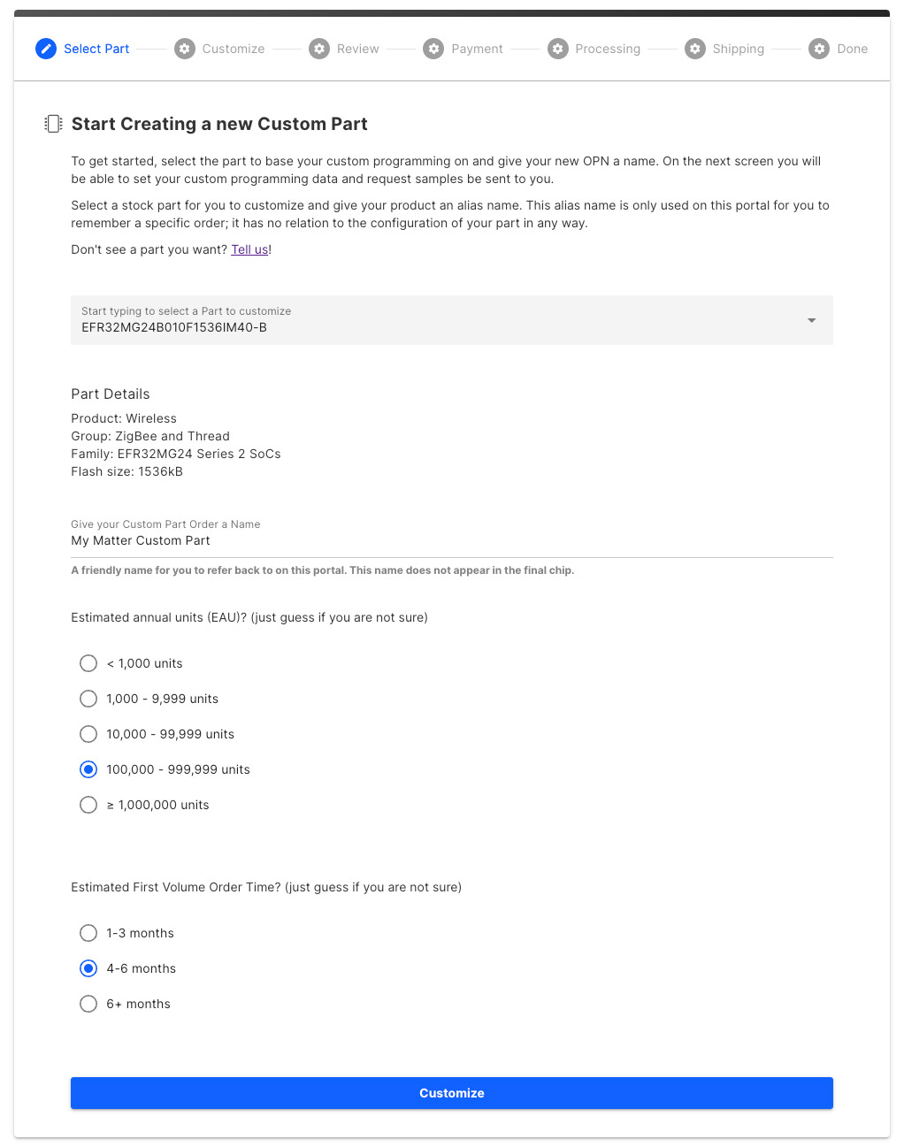Choose 1,000 - 9,999 units radio

click(88, 699)
